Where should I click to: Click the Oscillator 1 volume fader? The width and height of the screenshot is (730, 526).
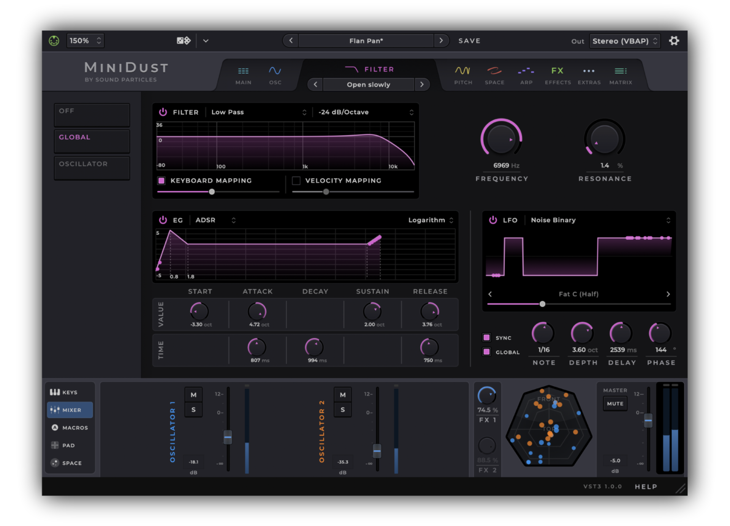tap(228, 437)
